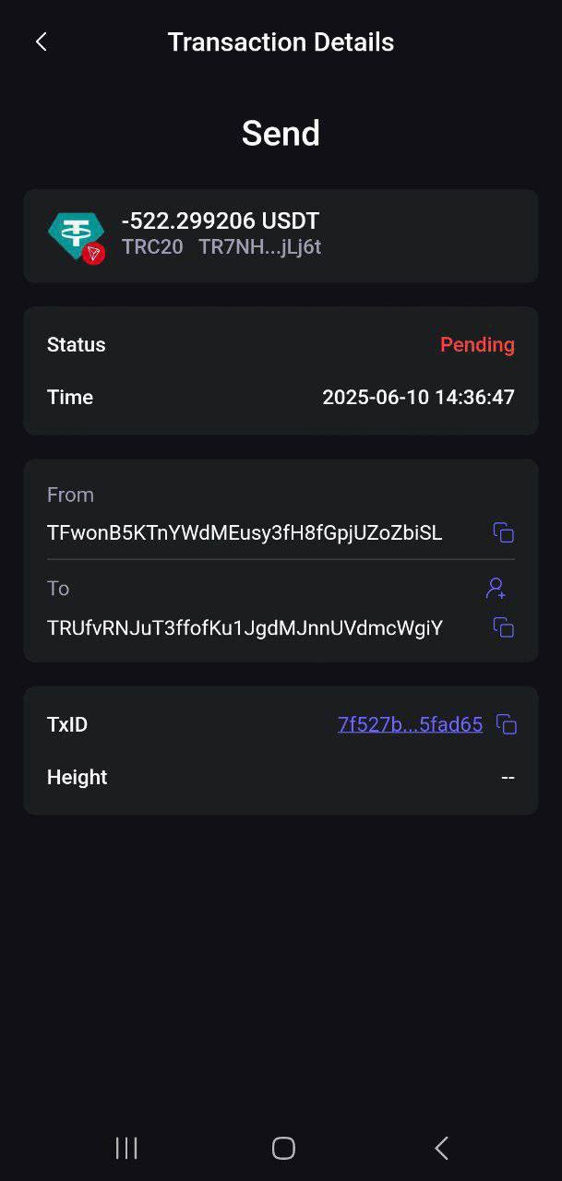Tap the Transaction Details title
The height and width of the screenshot is (1181, 562).
coord(281,42)
